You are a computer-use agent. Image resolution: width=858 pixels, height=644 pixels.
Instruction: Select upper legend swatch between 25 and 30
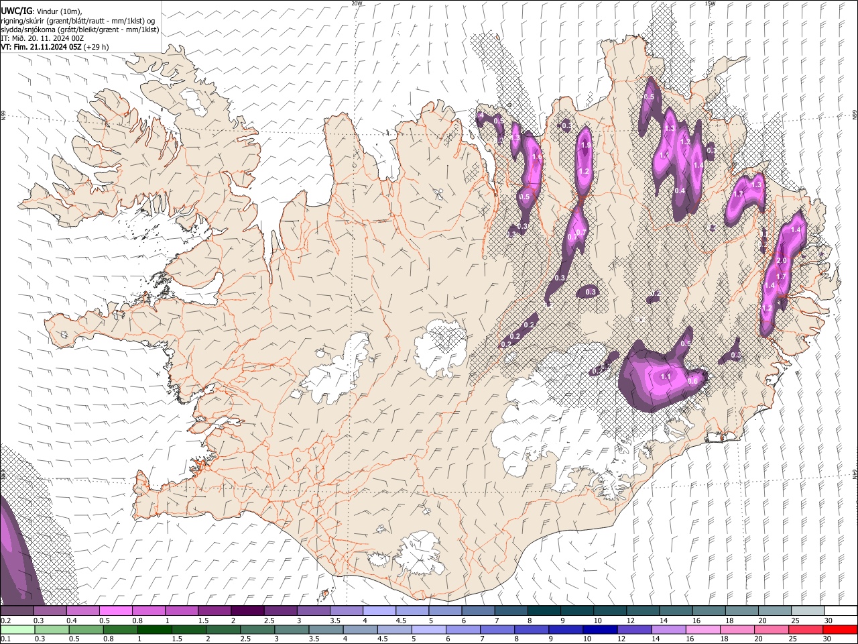808,611
